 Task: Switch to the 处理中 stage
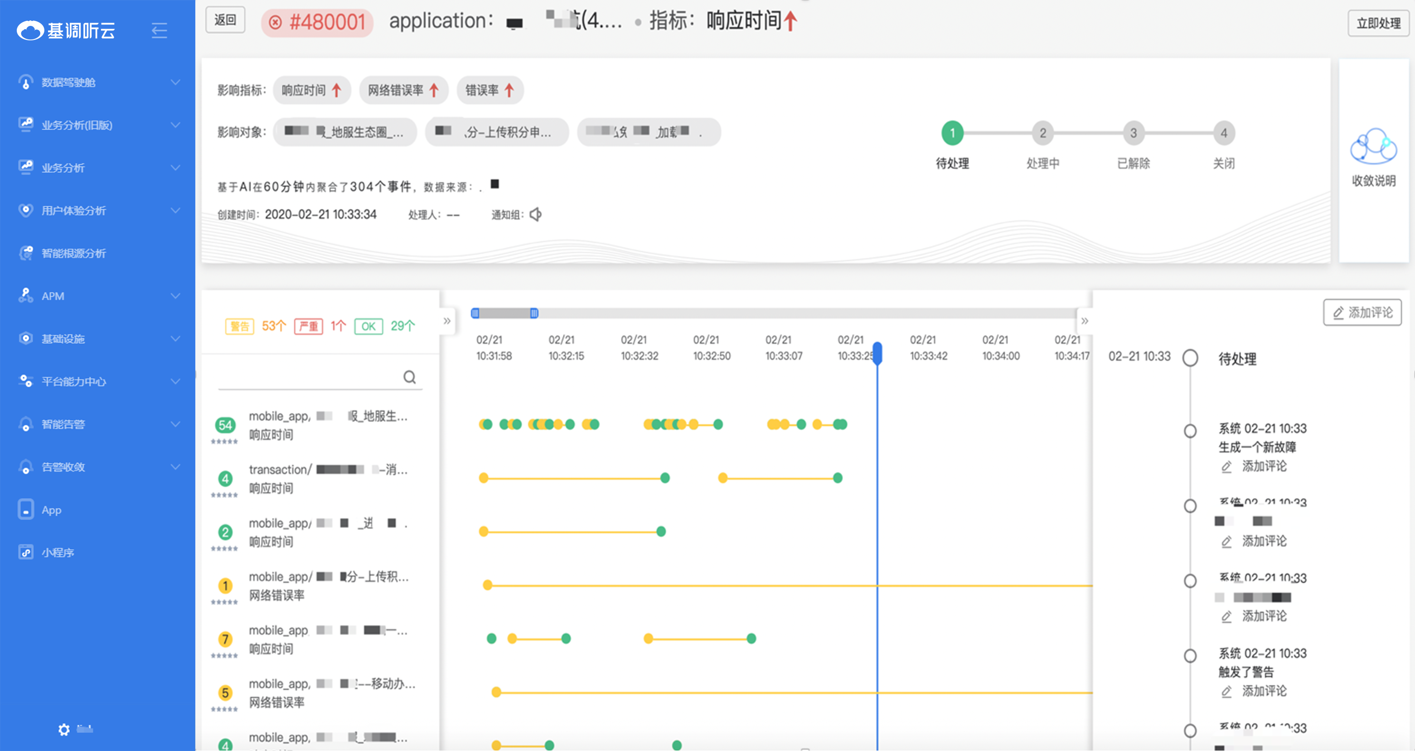click(1042, 133)
